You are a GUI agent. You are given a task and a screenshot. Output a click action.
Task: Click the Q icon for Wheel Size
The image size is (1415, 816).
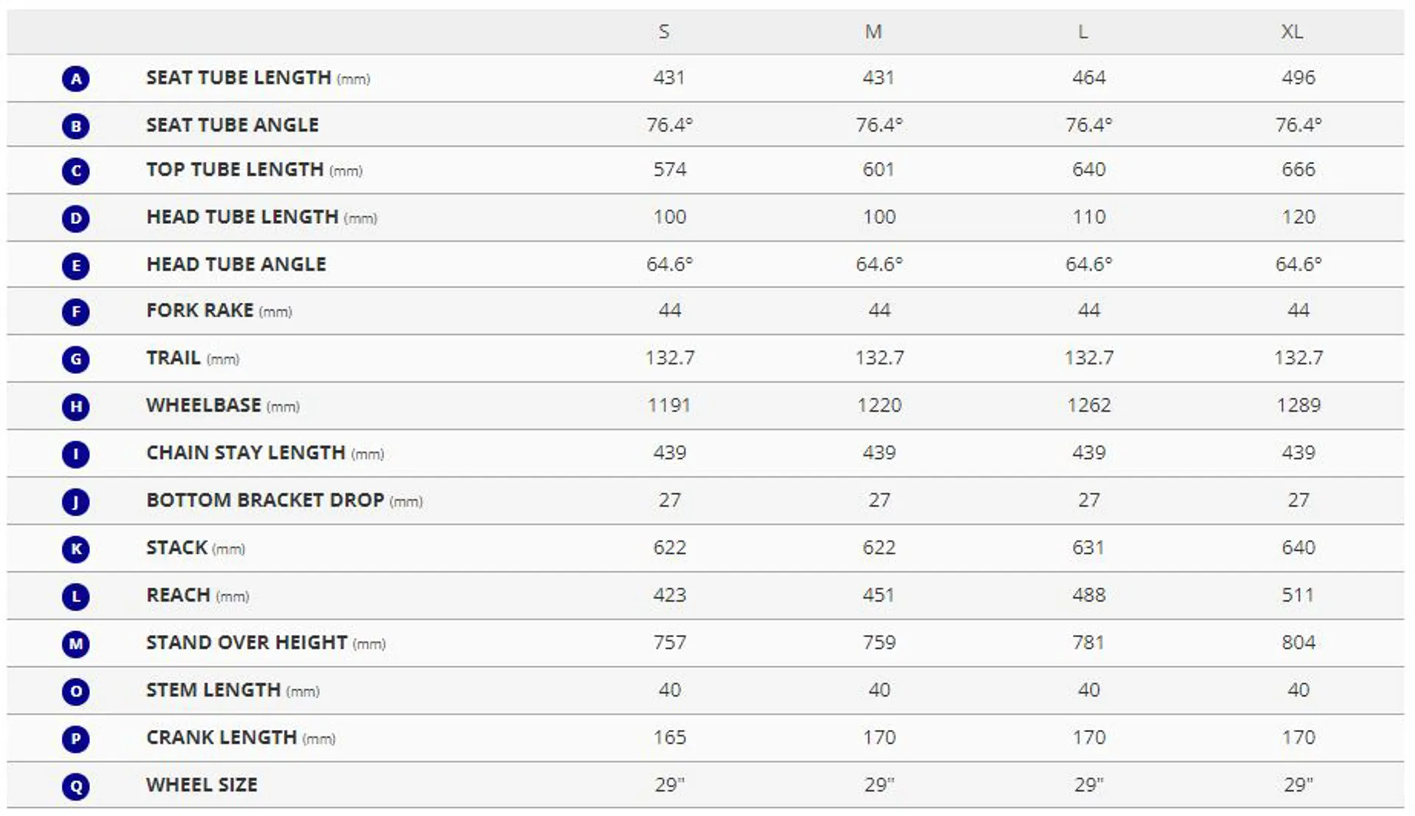coord(76,787)
